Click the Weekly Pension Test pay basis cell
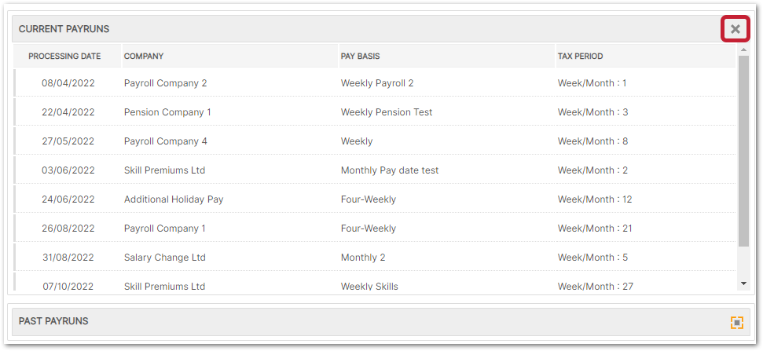Viewport: 763px width, 351px height. click(387, 112)
